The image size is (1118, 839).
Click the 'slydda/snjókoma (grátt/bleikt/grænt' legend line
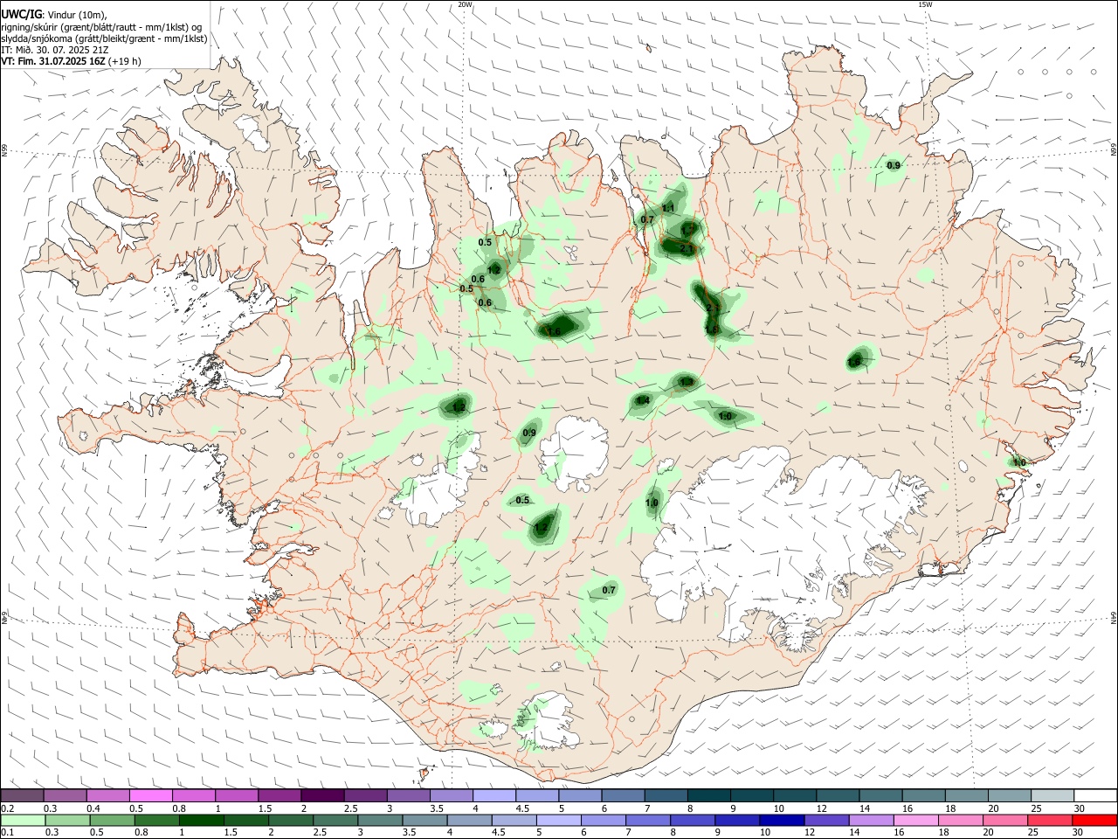pos(104,38)
